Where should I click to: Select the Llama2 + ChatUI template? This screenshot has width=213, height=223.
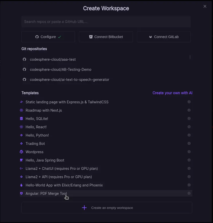[61, 168]
